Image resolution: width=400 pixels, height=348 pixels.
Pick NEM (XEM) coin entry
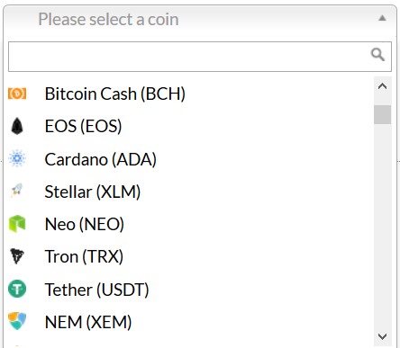[x=189, y=322]
